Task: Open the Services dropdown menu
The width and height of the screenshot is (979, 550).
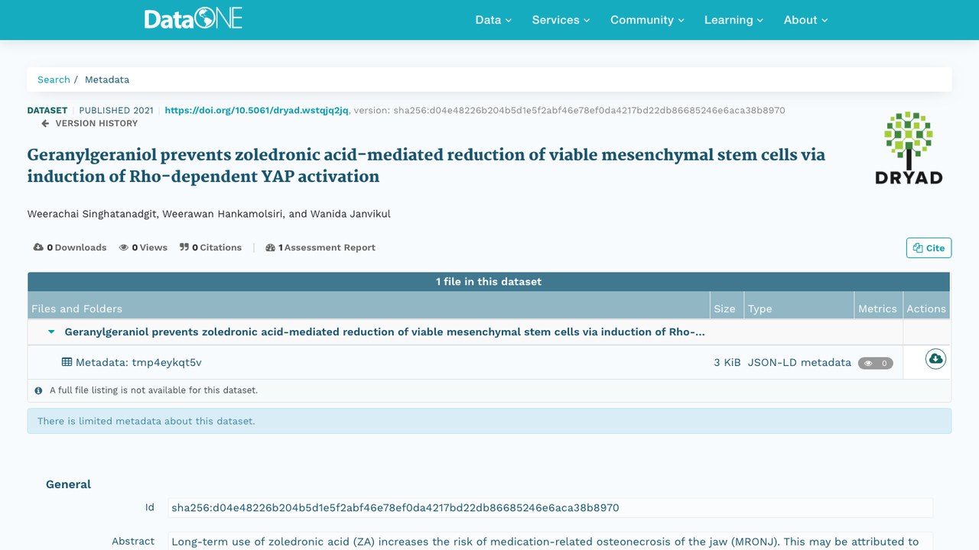Action: point(561,20)
